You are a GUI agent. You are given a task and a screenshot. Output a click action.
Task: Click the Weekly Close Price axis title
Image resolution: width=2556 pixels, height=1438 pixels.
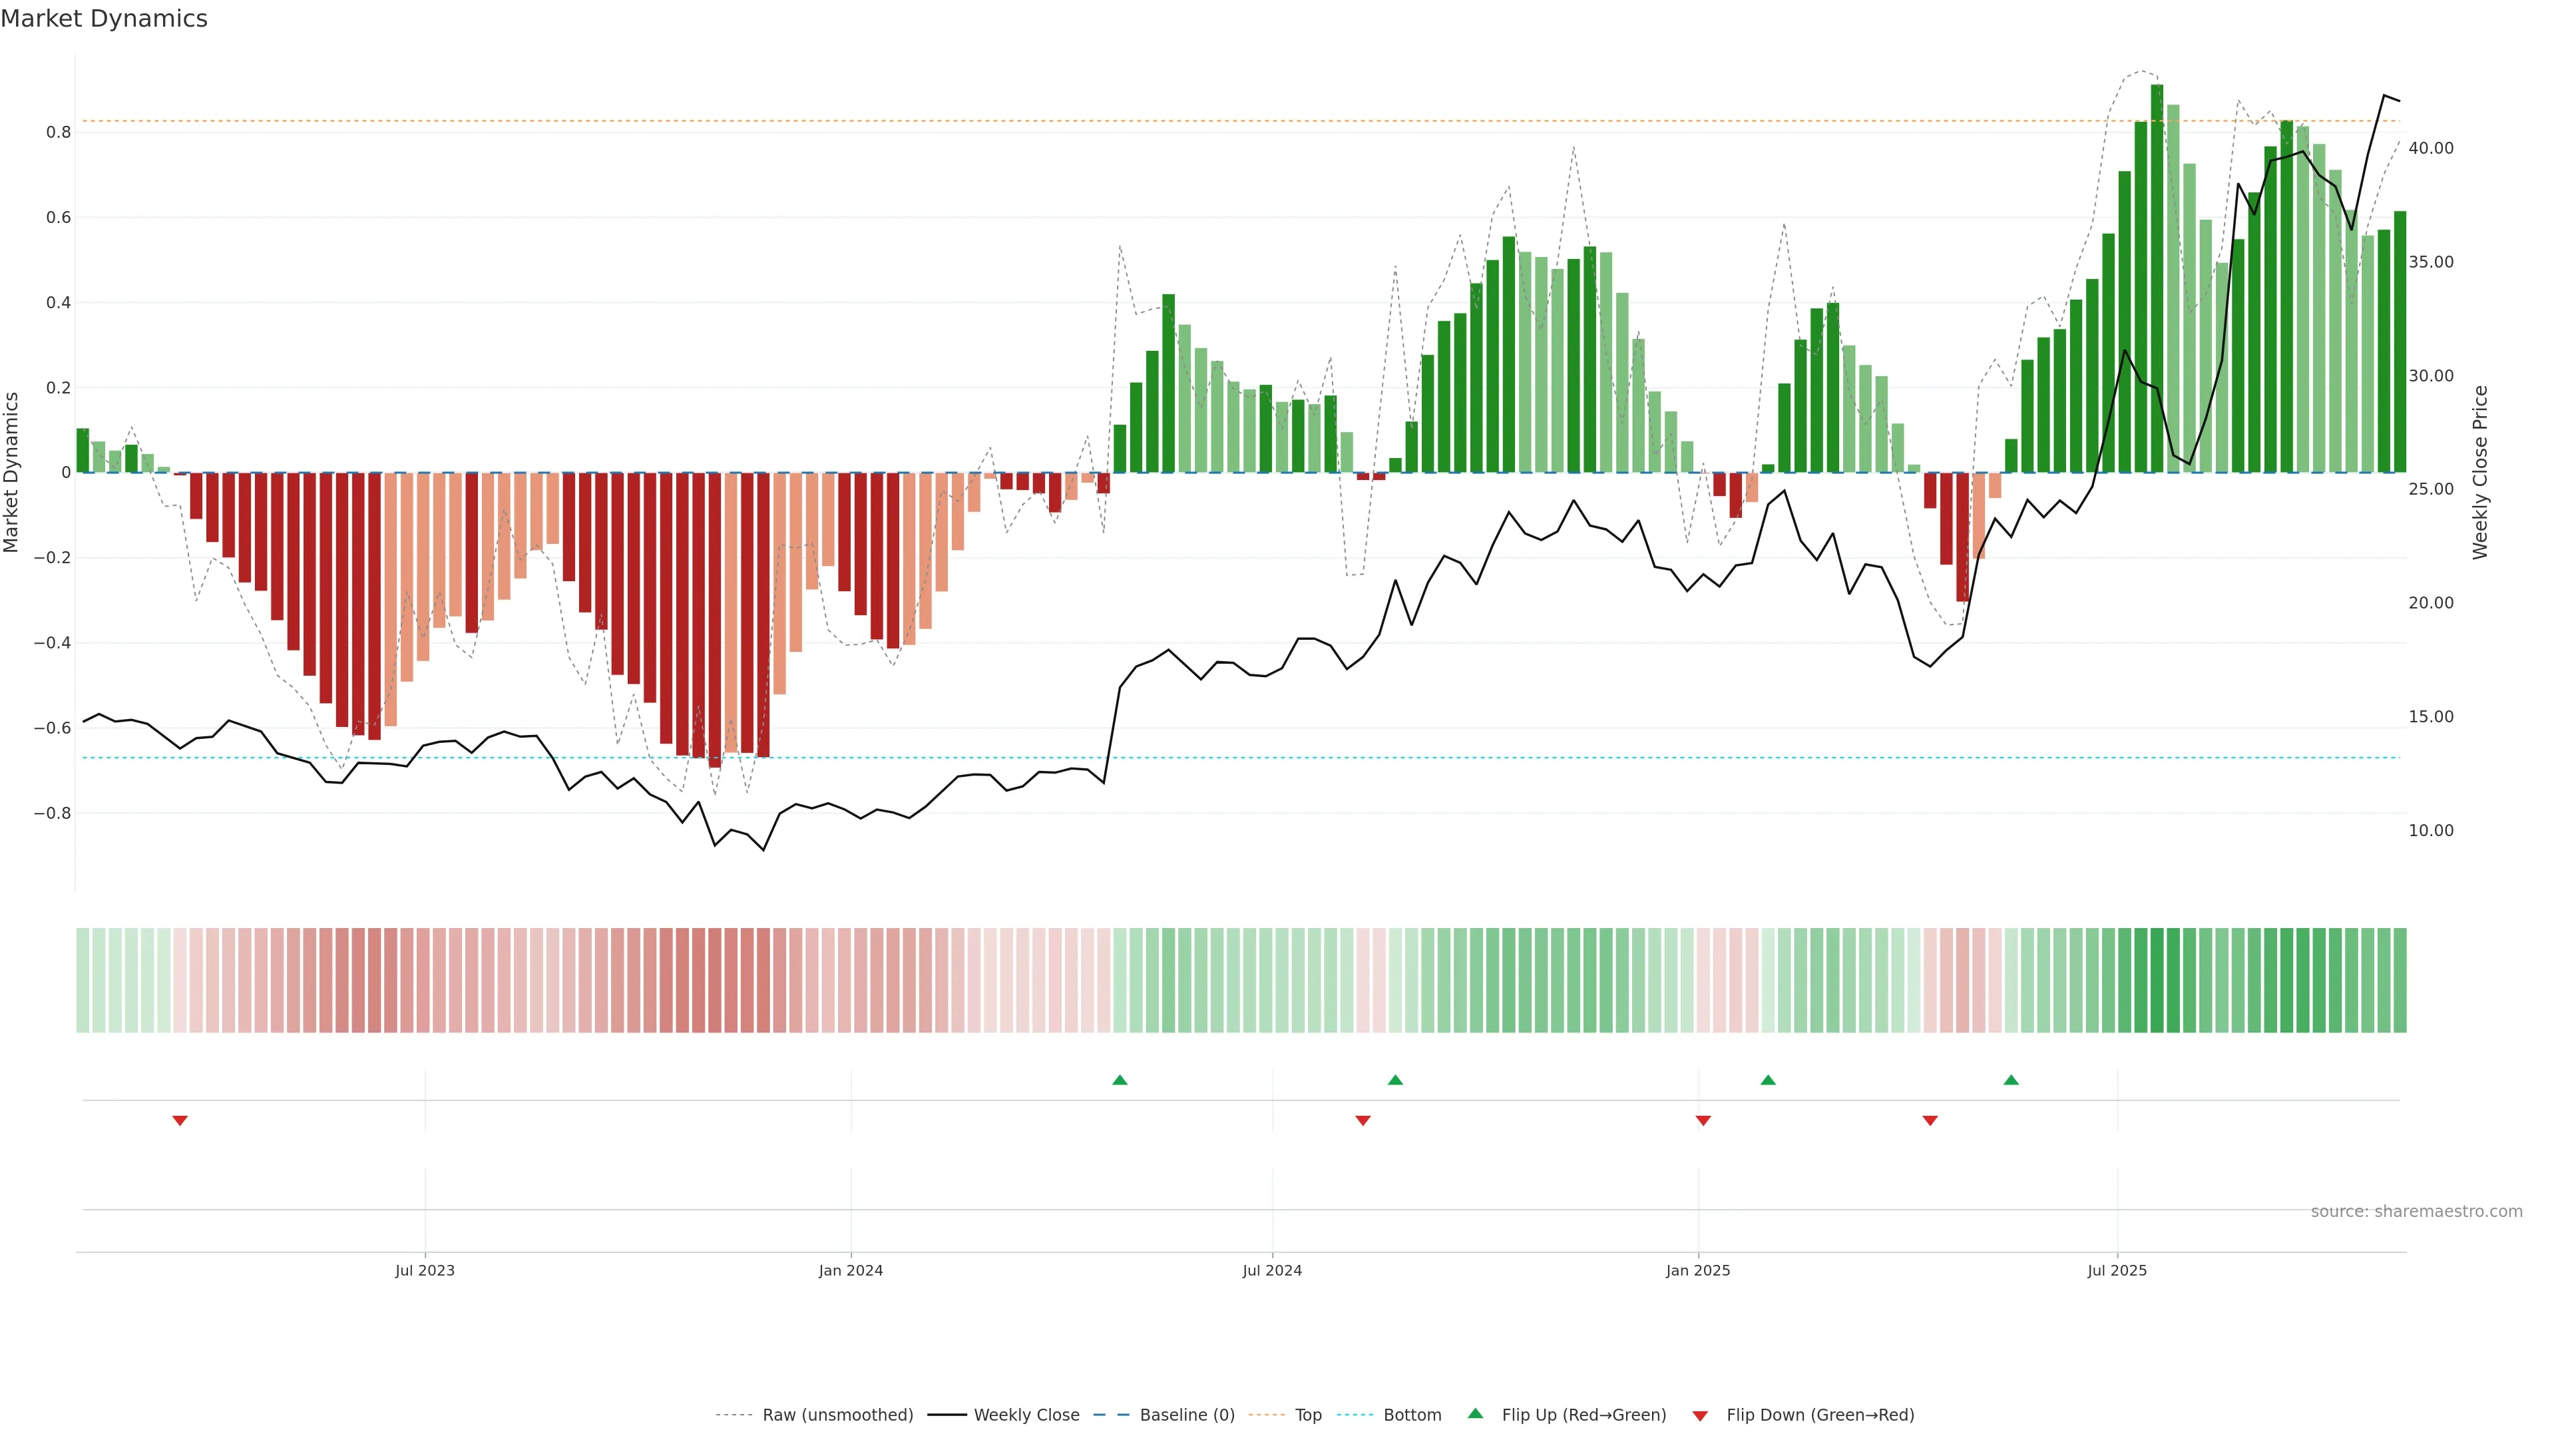2479,473
